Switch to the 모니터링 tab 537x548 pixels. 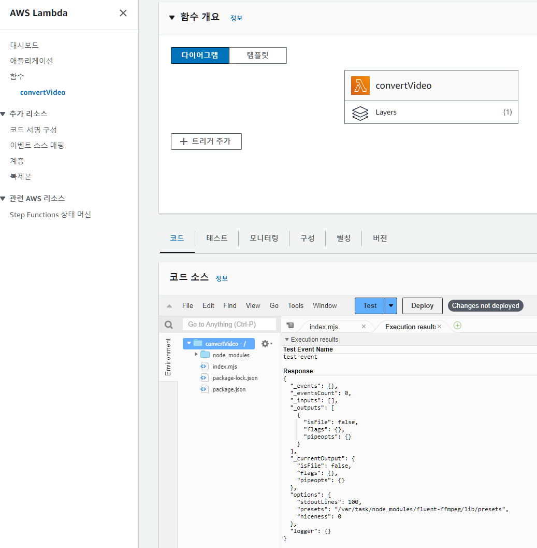pyautogui.click(x=264, y=238)
